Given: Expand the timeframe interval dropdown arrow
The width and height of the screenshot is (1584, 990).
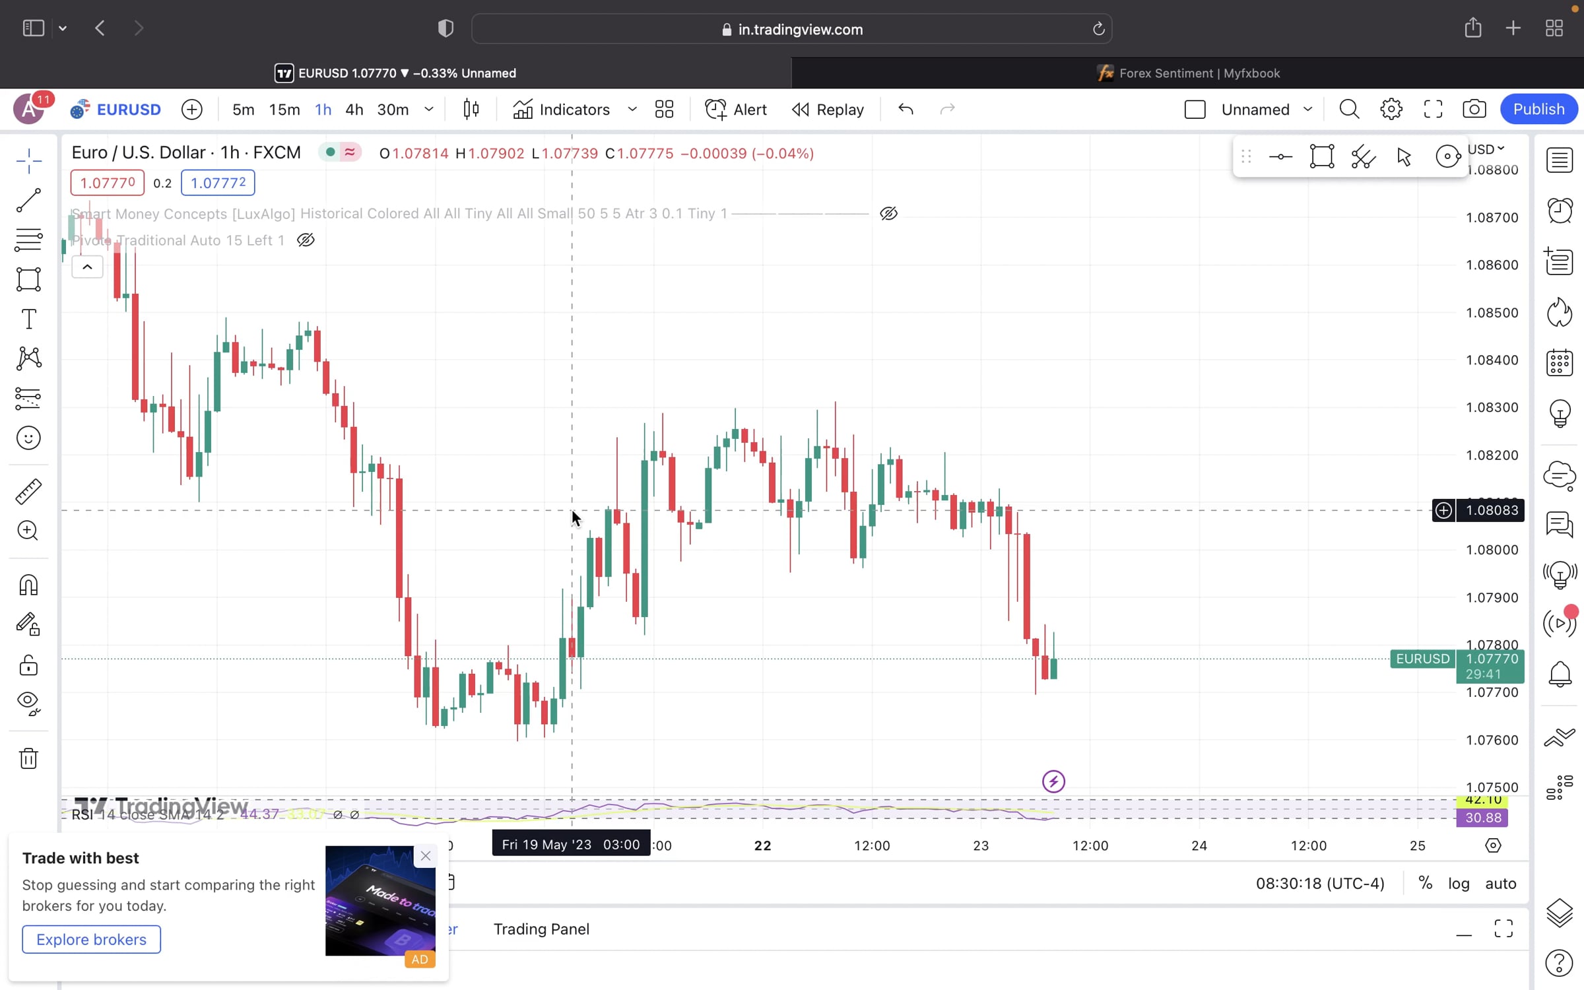Looking at the screenshot, I should 429,110.
